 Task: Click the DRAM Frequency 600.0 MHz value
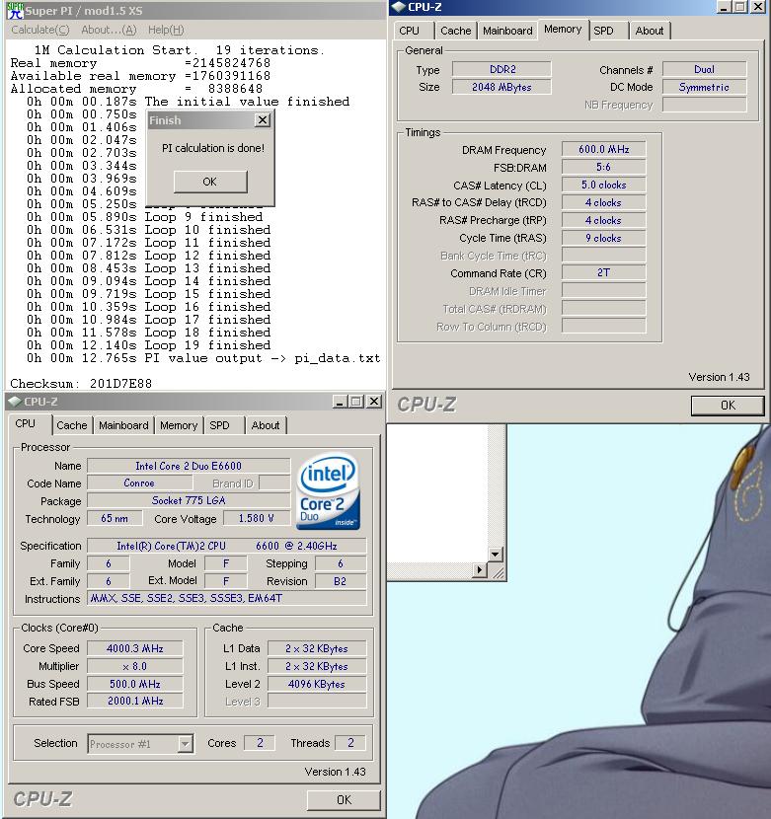(x=603, y=149)
